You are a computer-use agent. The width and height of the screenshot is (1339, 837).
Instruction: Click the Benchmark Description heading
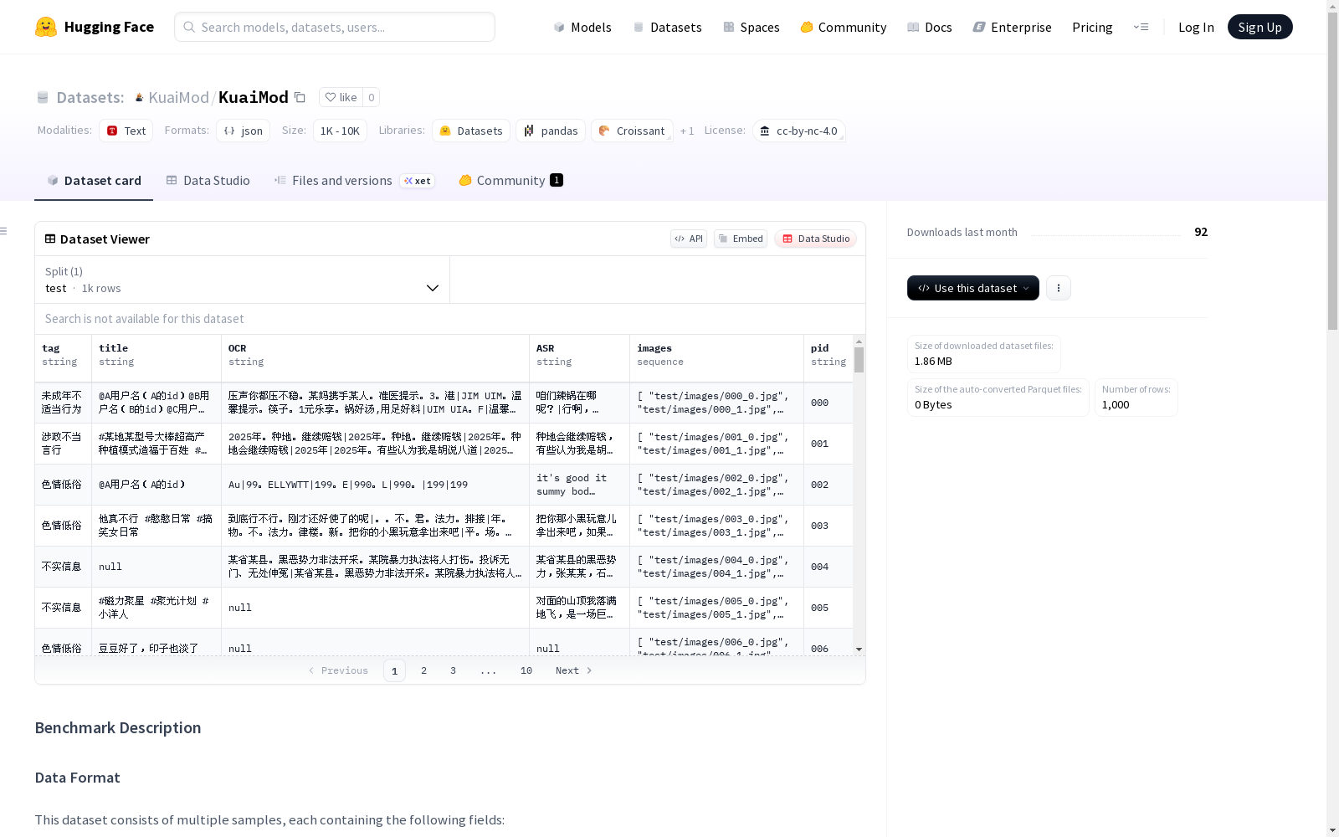pyautogui.click(x=118, y=727)
